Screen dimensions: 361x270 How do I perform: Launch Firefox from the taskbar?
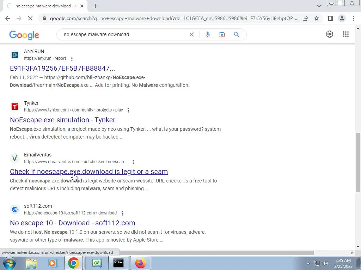click(x=140, y=263)
